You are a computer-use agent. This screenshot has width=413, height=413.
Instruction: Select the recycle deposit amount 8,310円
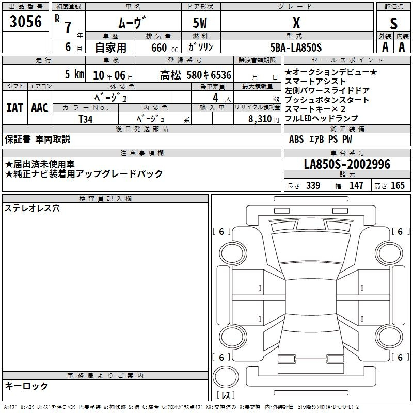[x=263, y=119]
